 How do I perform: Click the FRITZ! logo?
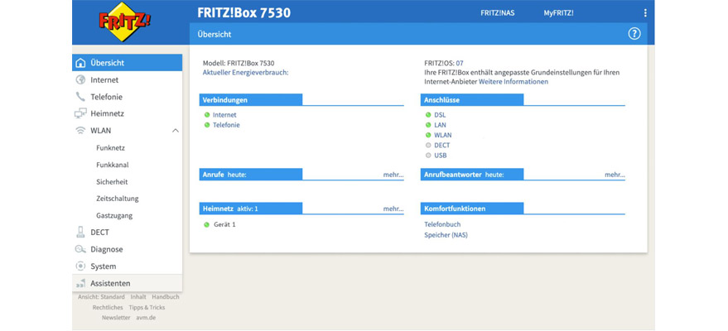[x=125, y=21]
